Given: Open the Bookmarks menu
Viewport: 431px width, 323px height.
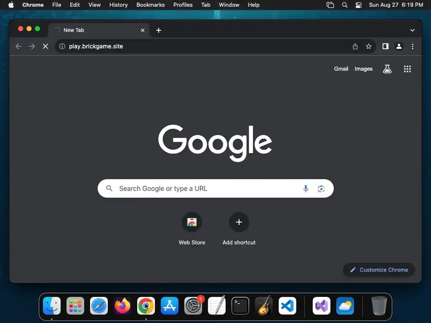Looking at the screenshot, I should pyautogui.click(x=150, y=5).
